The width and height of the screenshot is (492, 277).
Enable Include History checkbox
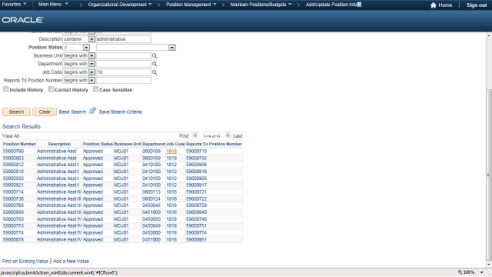coord(5,89)
